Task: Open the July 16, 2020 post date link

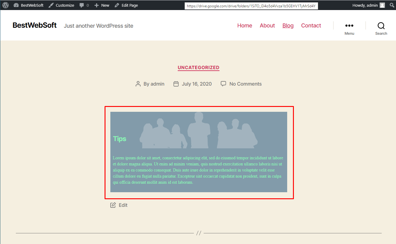Action: [197, 84]
